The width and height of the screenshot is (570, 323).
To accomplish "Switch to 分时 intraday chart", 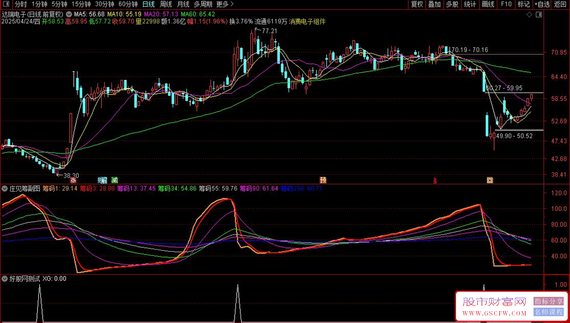I will click(x=21, y=5).
